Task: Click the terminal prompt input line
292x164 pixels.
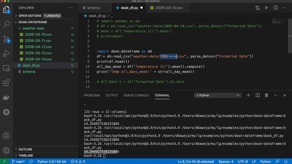Action: 95,156
